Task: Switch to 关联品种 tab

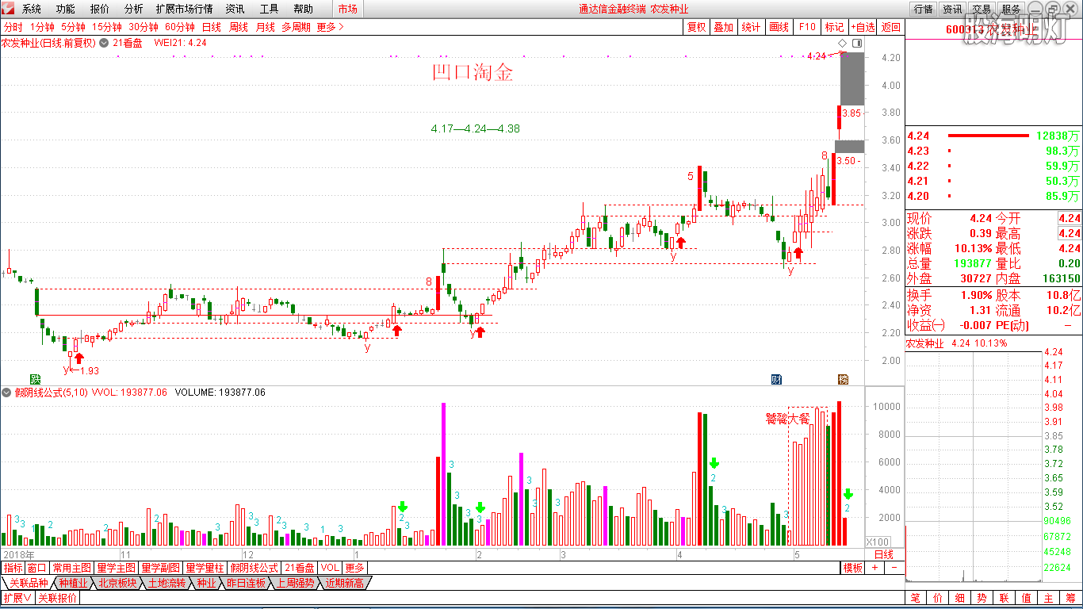Action: click(x=29, y=583)
